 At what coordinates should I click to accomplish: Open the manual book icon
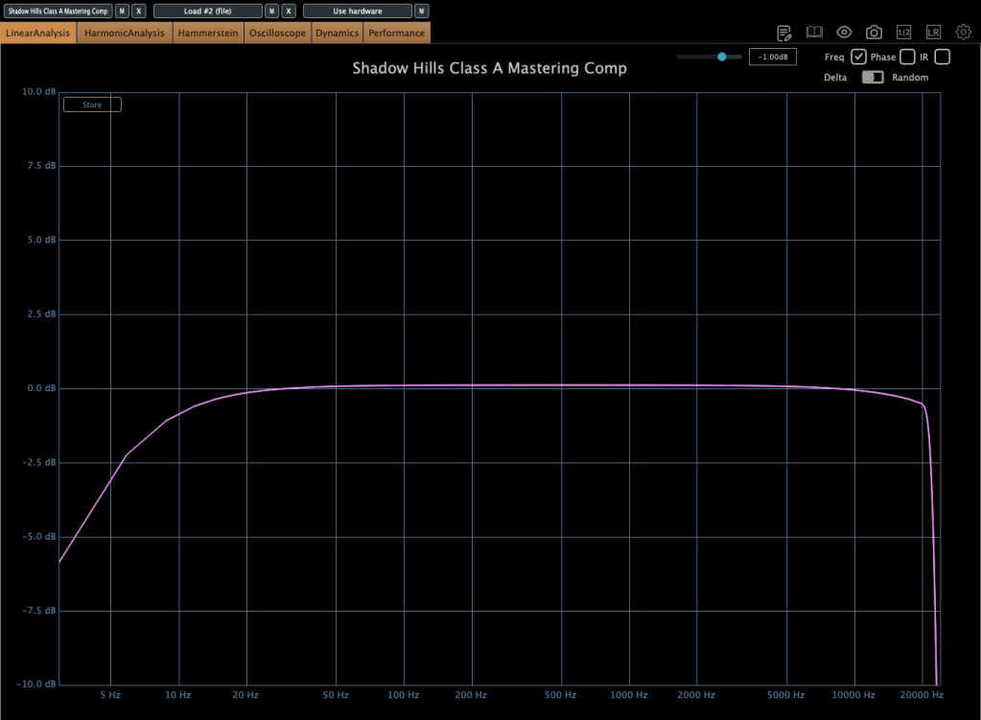(814, 33)
